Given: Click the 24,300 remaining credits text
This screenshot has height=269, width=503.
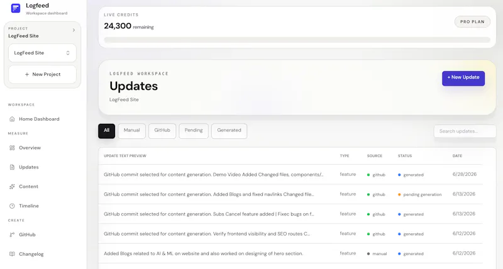Looking at the screenshot, I should [129, 26].
